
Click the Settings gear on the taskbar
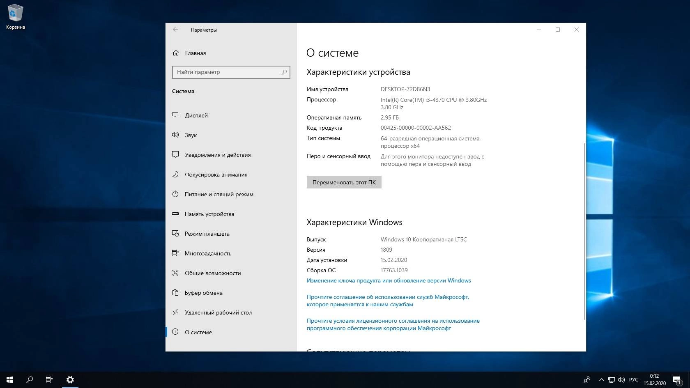pos(70,380)
